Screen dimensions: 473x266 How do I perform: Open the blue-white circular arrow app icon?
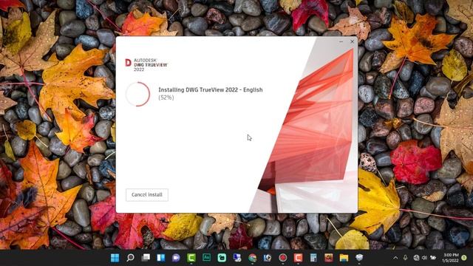coord(268,258)
